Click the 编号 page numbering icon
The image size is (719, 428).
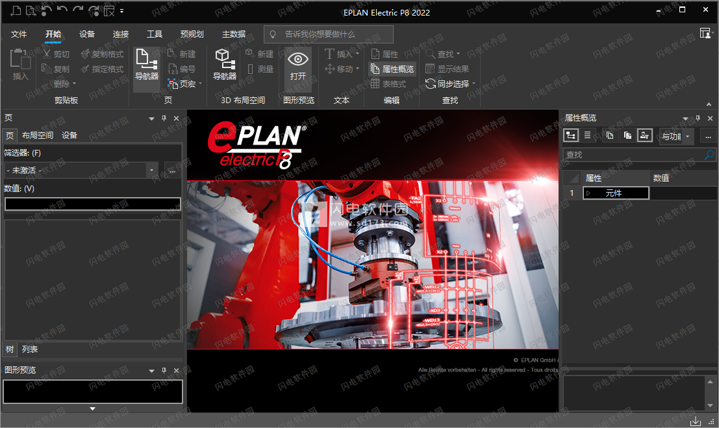coord(172,69)
